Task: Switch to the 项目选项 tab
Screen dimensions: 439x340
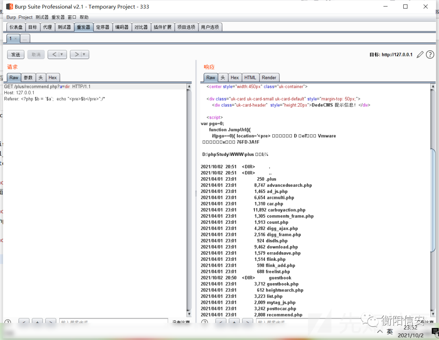Action: tap(187, 27)
